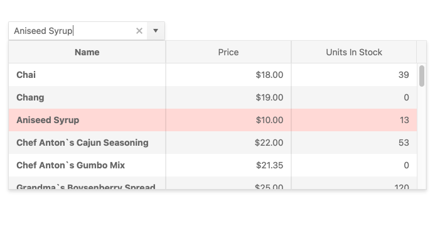This screenshot has width=435, height=228.
Task: Collapse the dropdown using the arrow button
Action: (156, 31)
